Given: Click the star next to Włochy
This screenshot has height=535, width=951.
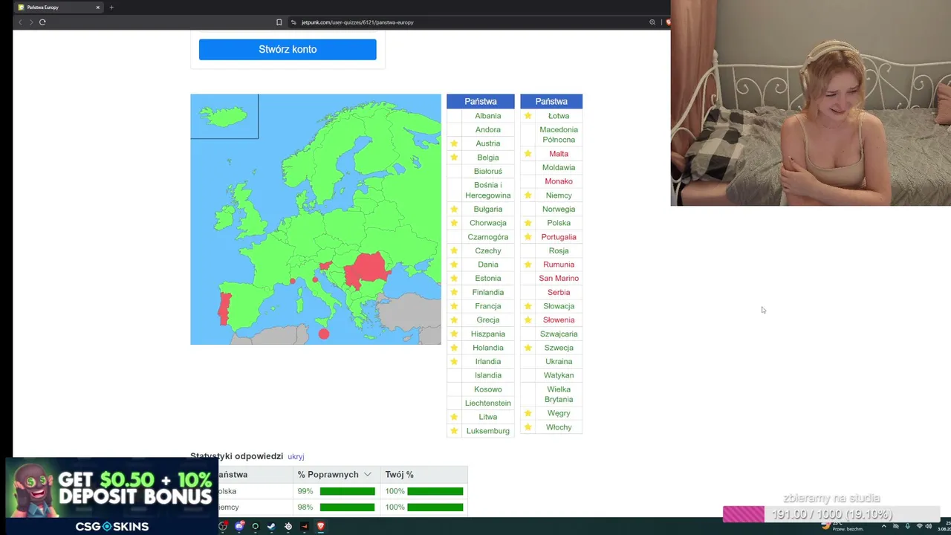Looking at the screenshot, I should (528, 427).
